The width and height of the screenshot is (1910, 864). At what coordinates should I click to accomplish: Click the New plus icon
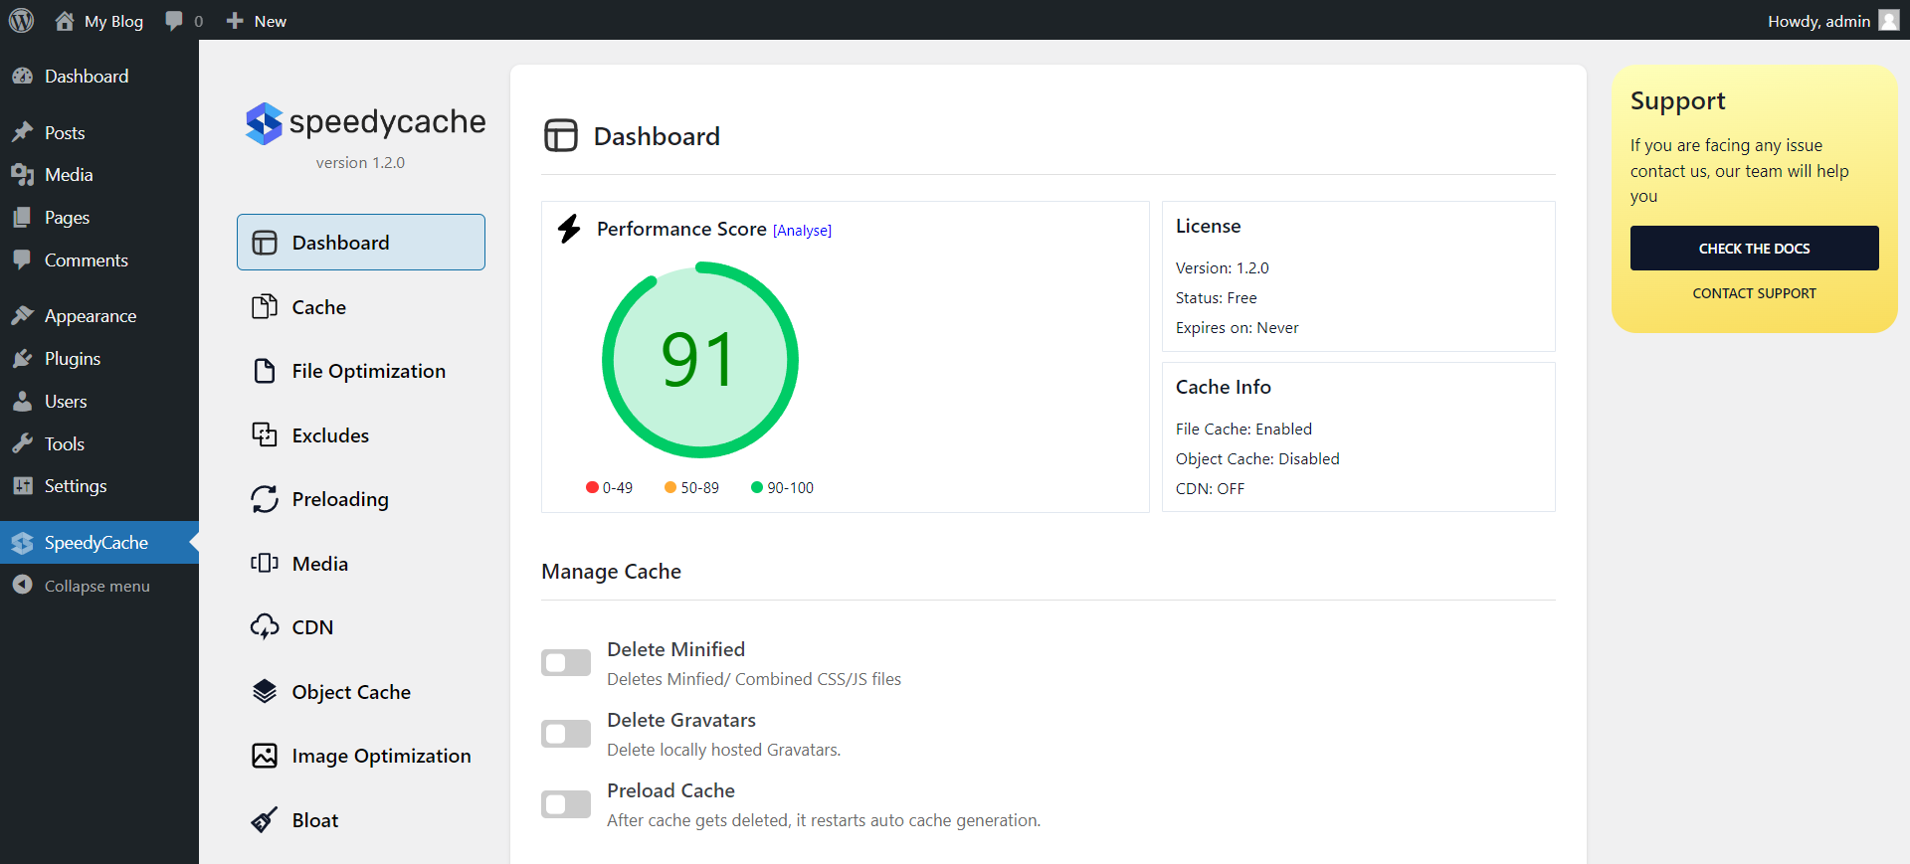tap(235, 21)
